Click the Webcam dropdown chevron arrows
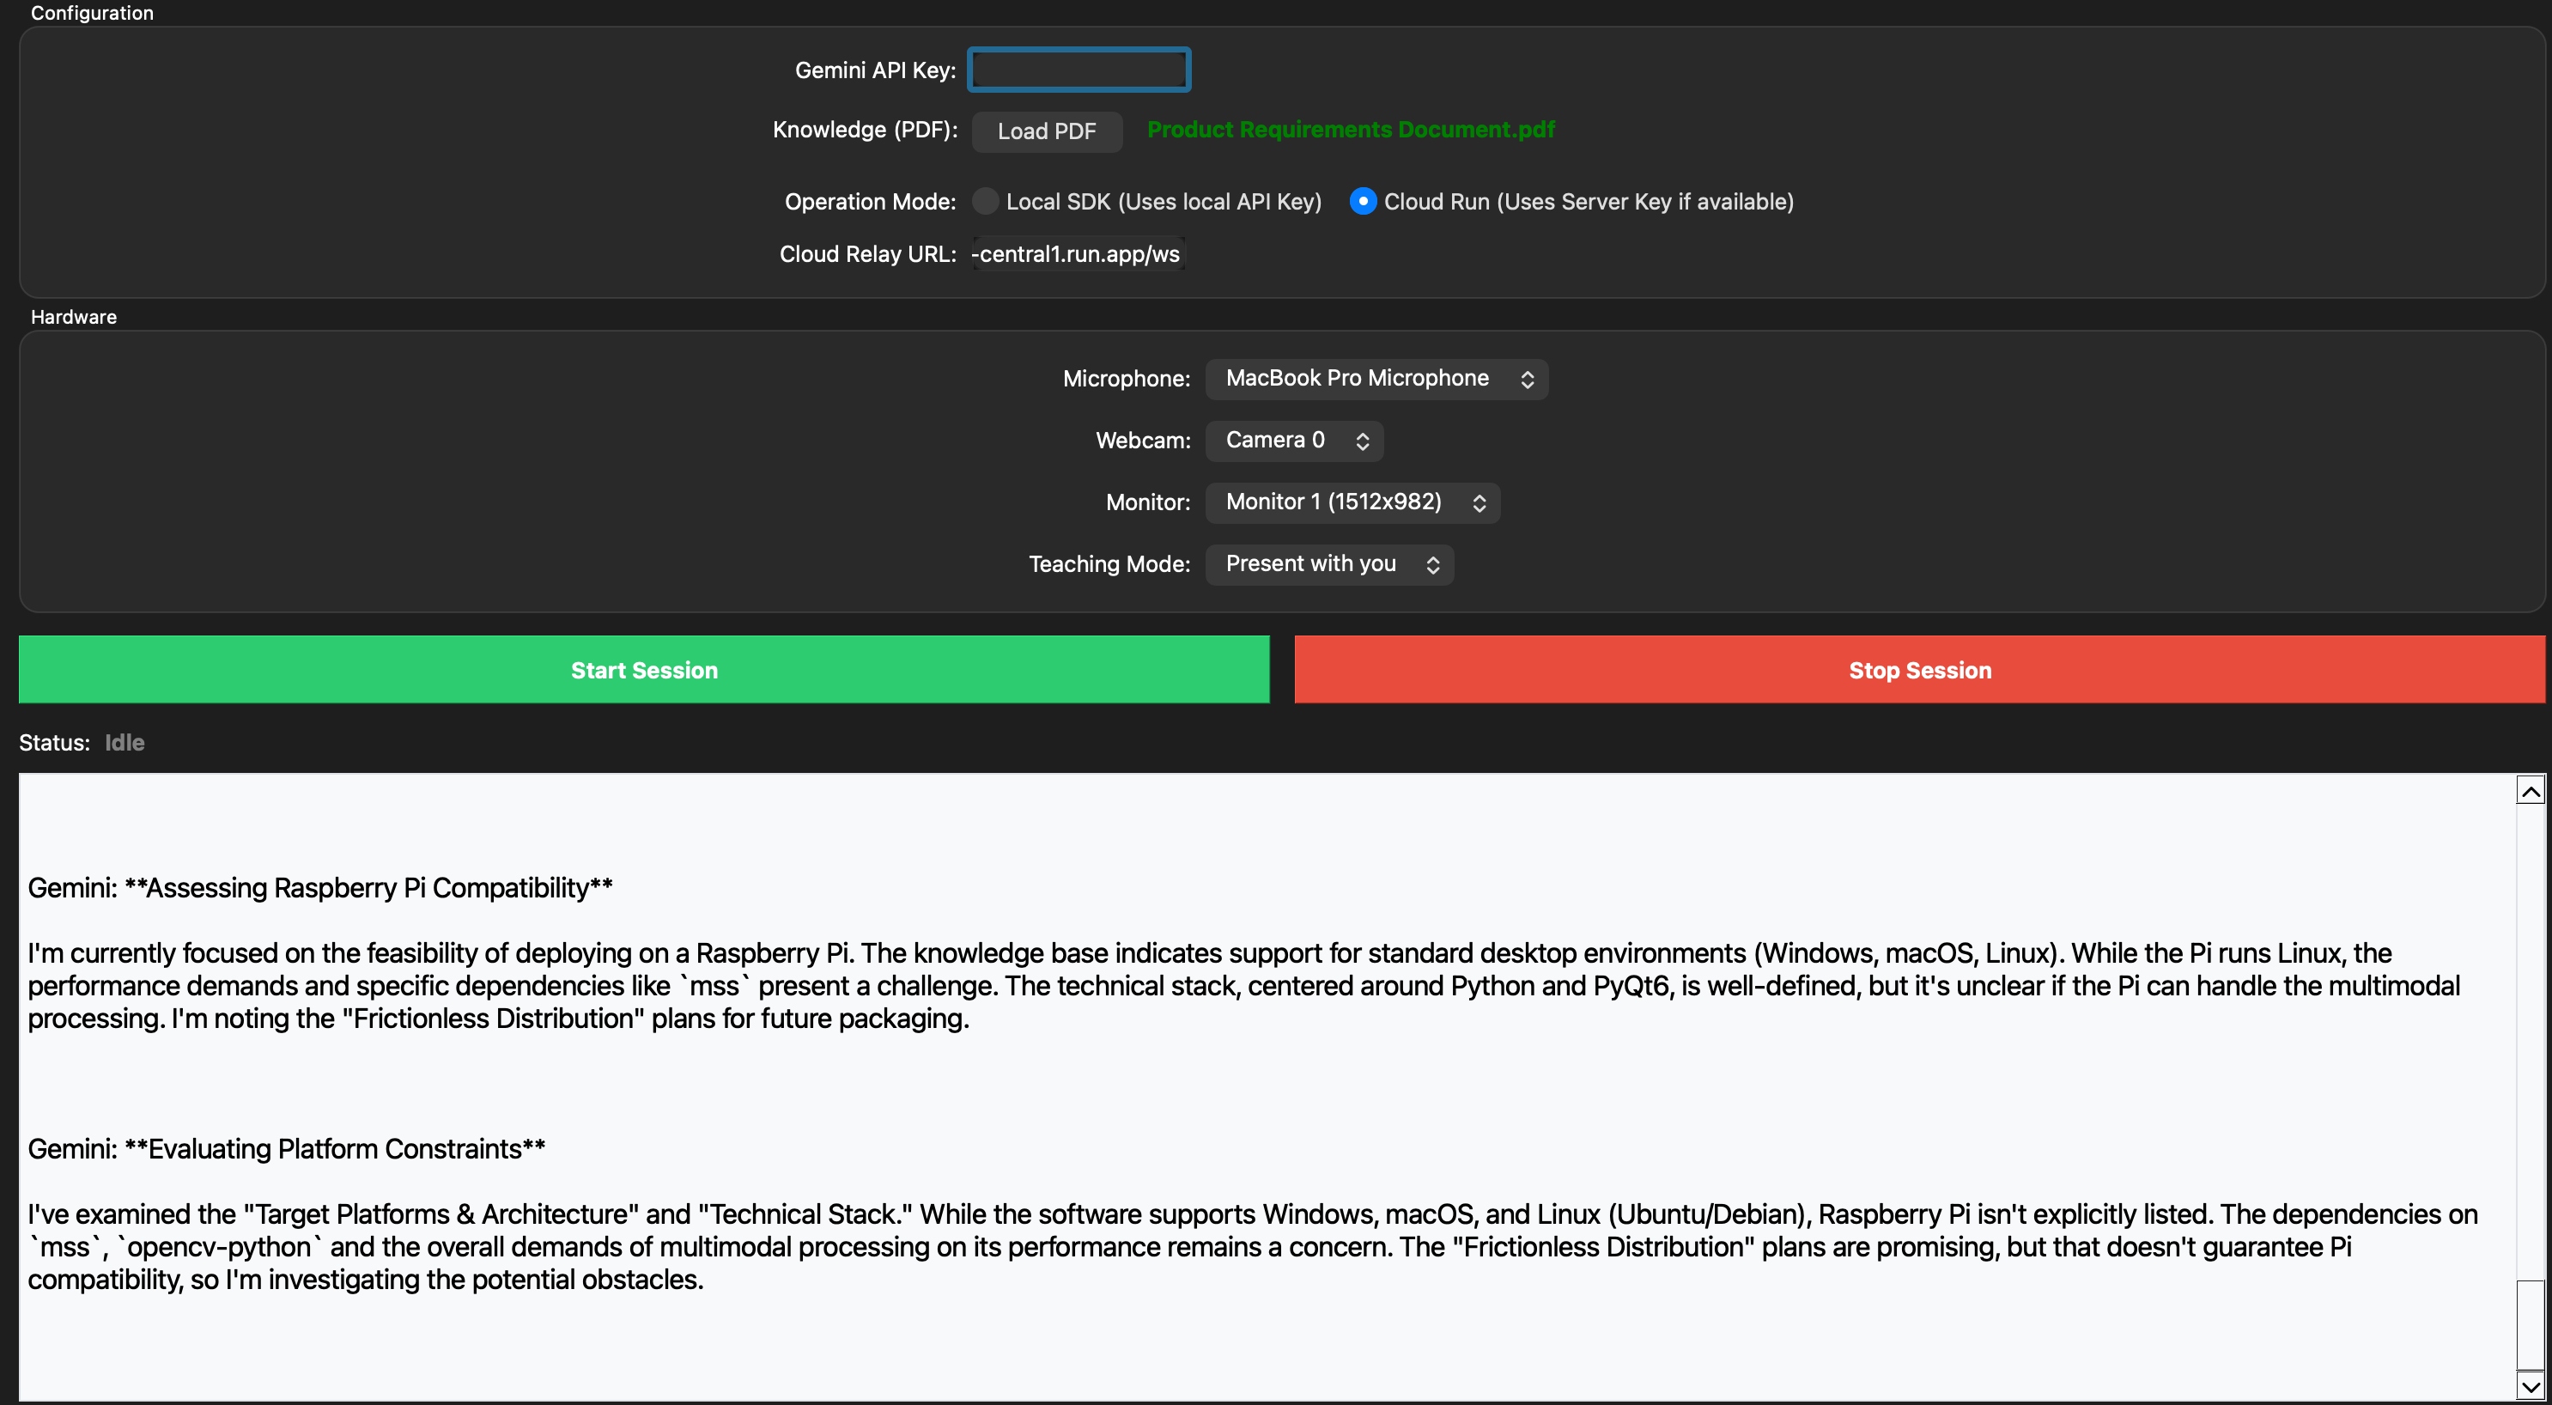The height and width of the screenshot is (1405, 2552). click(x=1362, y=442)
